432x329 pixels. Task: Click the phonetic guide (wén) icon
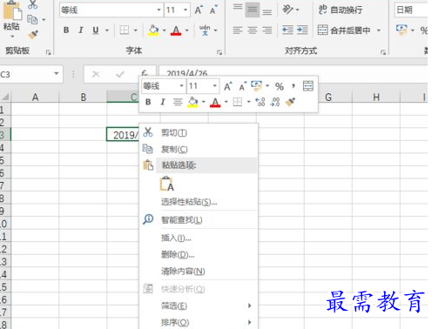pyautogui.click(x=205, y=30)
